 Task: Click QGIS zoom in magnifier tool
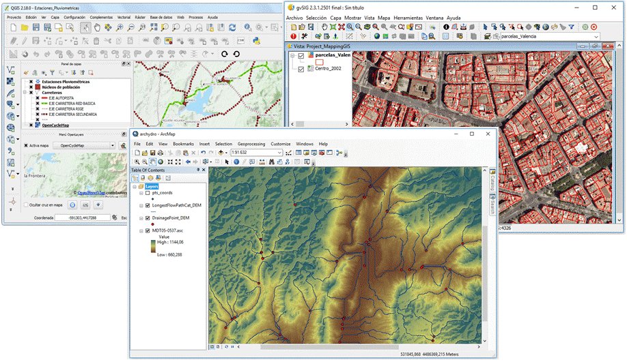[x=119, y=27]
